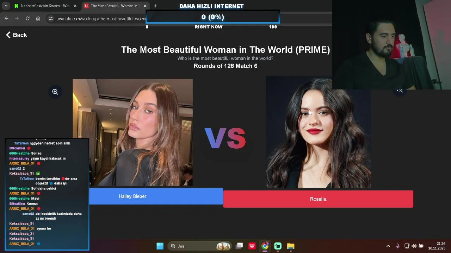This screenshot has width=451, height=253.
Task: Close The Most Beautiful Woman tab
Action: click(145, 6)
